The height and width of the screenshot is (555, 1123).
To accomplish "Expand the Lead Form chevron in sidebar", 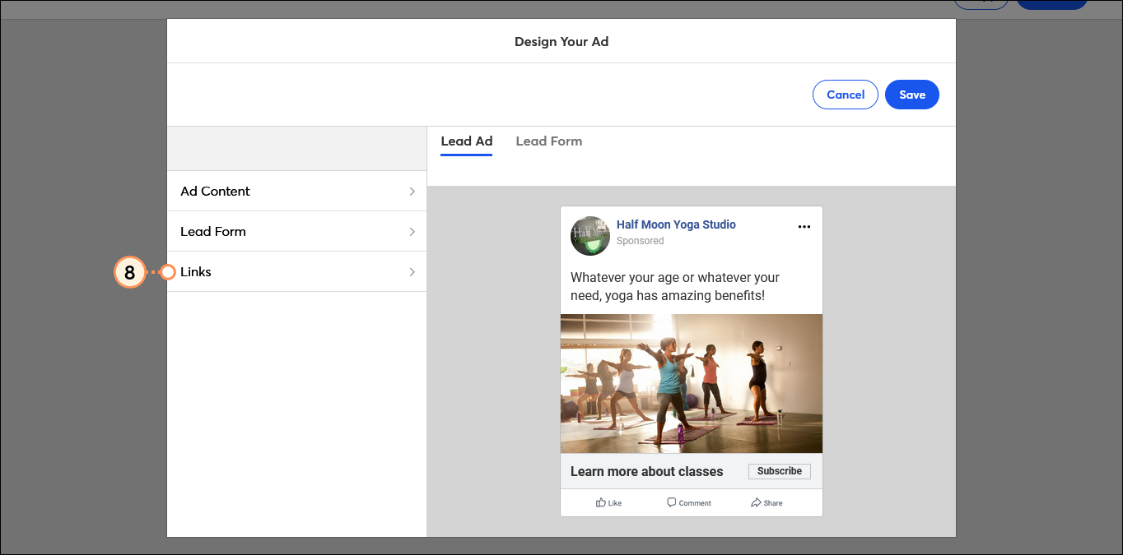I will click(412, 232).
